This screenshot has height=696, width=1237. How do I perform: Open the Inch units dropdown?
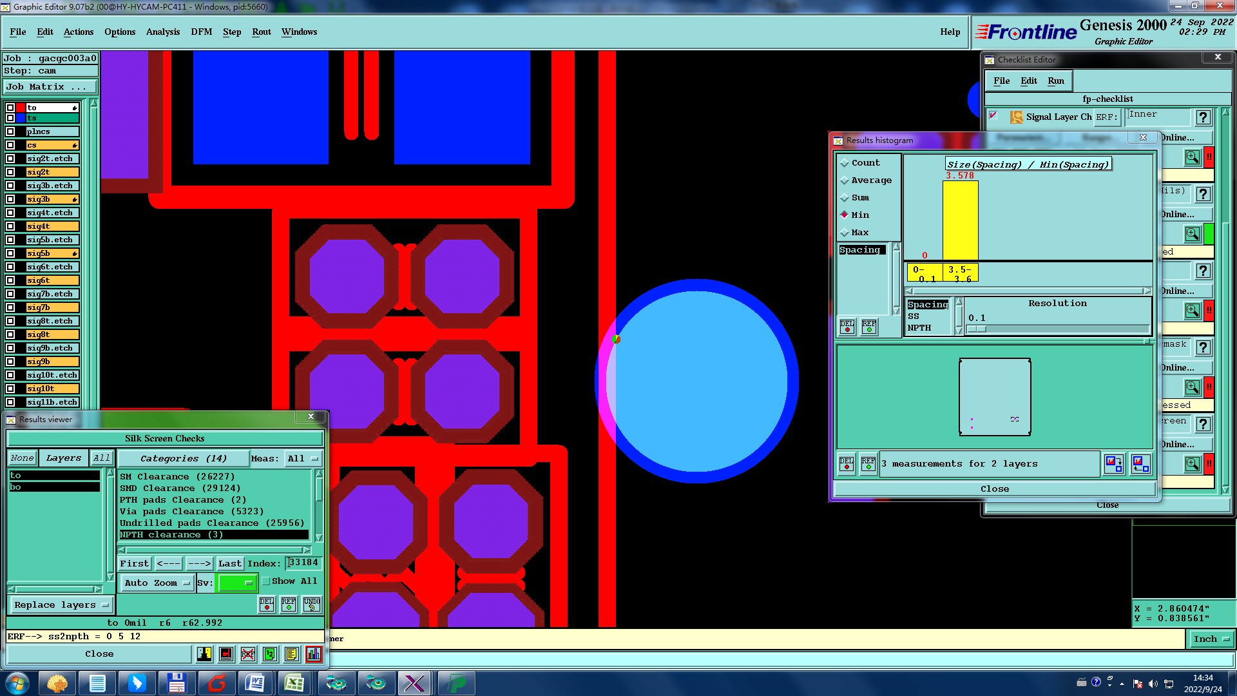click(1211, 639)
